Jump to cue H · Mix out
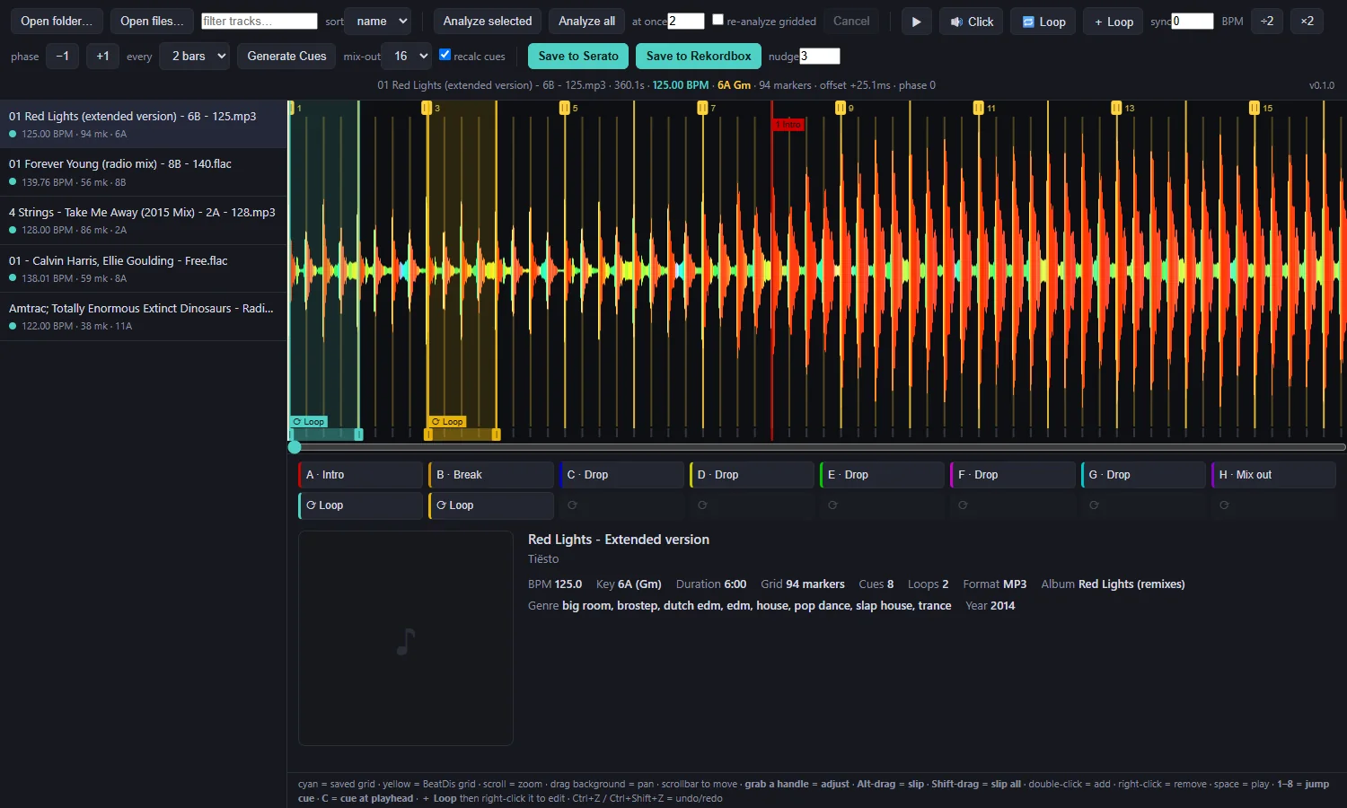Viewport: 1347px width, 808px height. 1274,475
